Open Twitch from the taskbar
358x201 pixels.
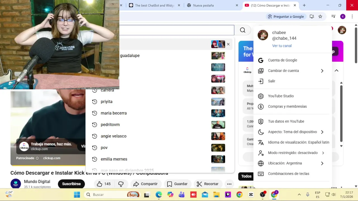pos(228,195)
